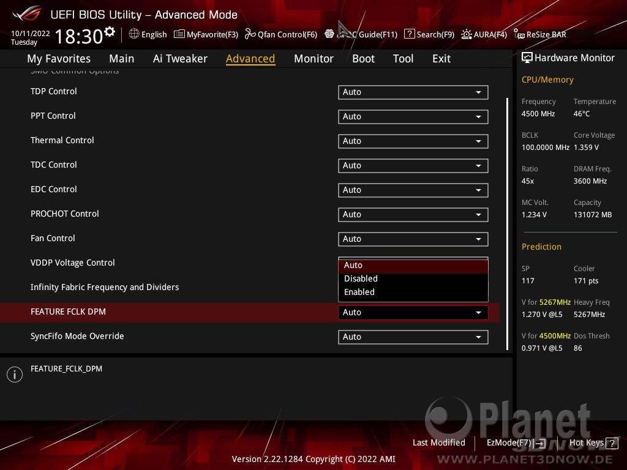Click the Version 2.22.1284 copyright text

(x=313, y=459)
